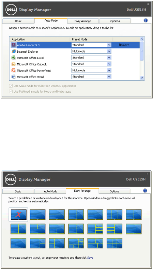Switch to Options tab in Auto Mode window
Viewport: 153px width, 269px height.
(115, 21)
